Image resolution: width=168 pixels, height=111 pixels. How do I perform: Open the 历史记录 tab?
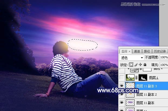click(x=160, y=51)
